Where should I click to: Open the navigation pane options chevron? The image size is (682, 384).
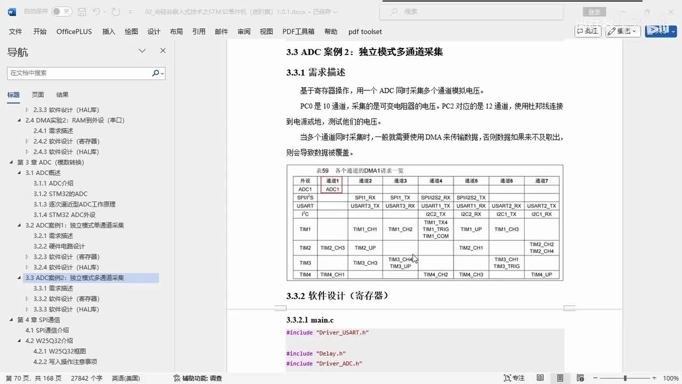point(142,51)
